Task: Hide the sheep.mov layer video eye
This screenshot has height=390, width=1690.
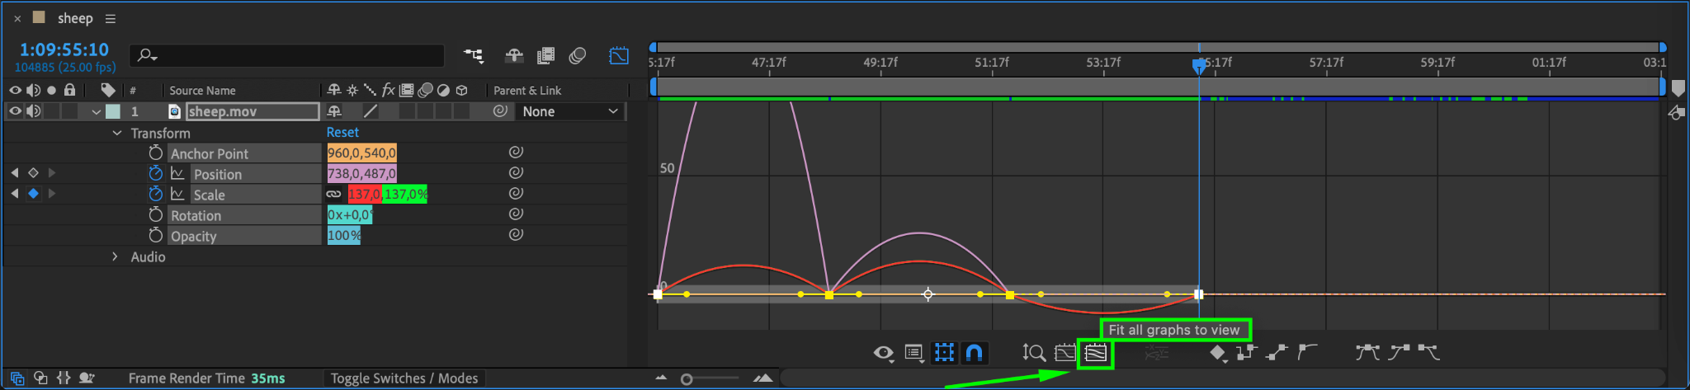Action: (x=15, y=111)
